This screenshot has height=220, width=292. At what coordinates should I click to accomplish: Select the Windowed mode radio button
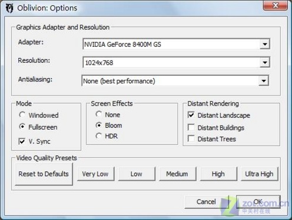[39, 115]
